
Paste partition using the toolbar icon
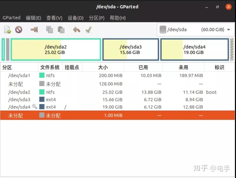click(x=61, y=29)
